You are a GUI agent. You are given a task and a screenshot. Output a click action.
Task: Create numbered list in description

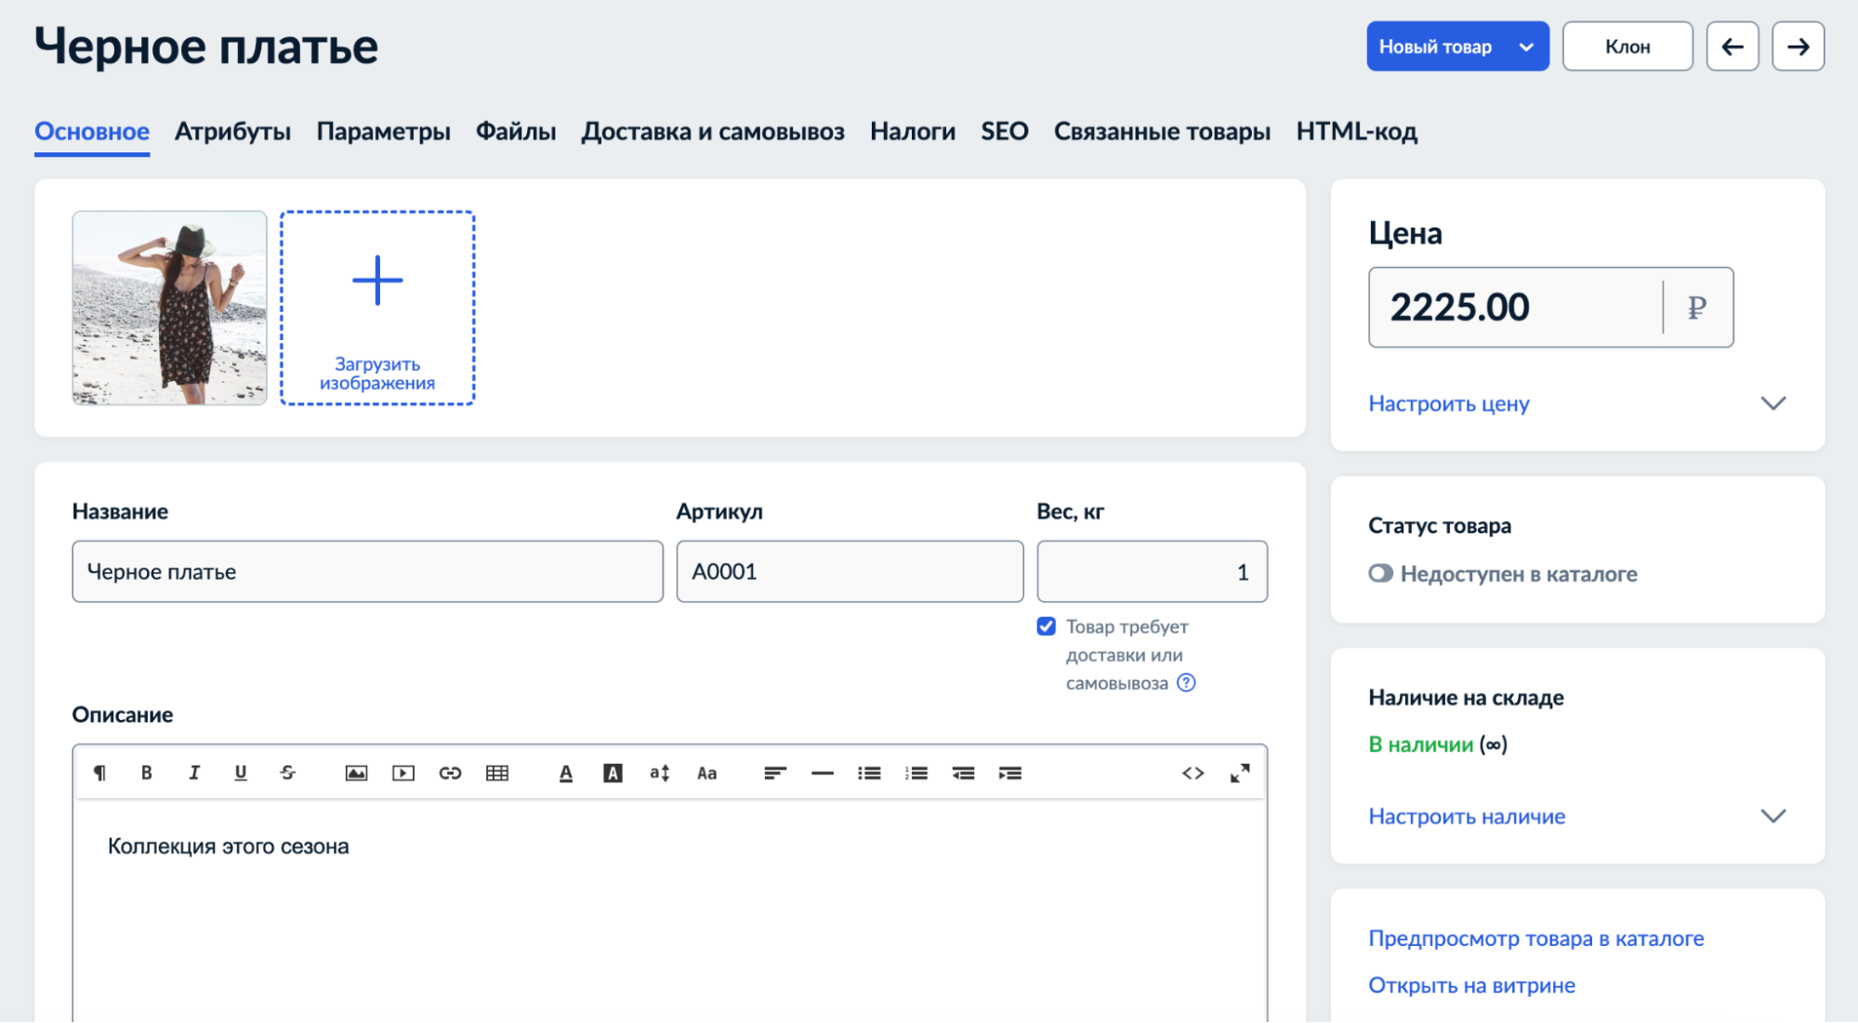tap(916, 773)
